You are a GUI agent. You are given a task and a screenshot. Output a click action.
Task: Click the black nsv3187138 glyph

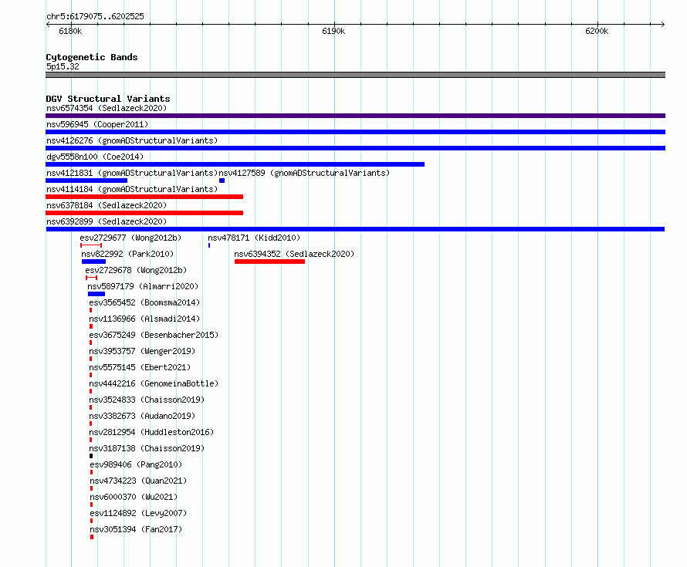[x=91, y=456]
